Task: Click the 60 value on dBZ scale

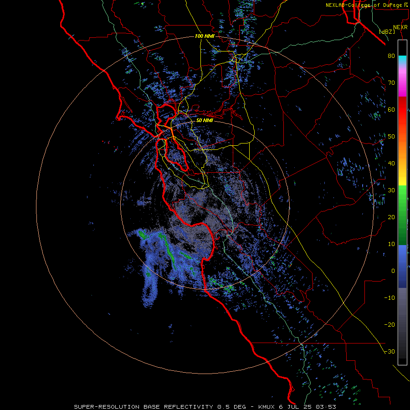Action: click(391, 109)
